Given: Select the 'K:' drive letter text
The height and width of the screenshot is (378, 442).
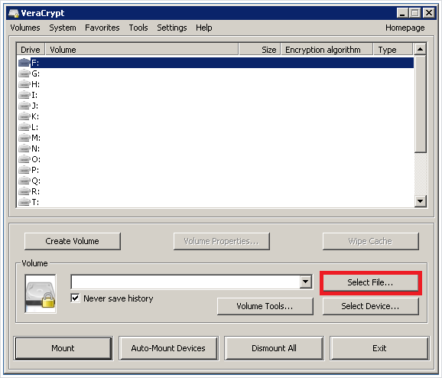Looking at the screenshot, I should [35, 116].
